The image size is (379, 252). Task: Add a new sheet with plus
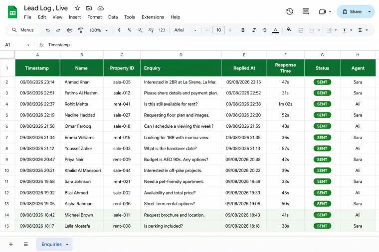pyautogui.click(x=11, y=244)
